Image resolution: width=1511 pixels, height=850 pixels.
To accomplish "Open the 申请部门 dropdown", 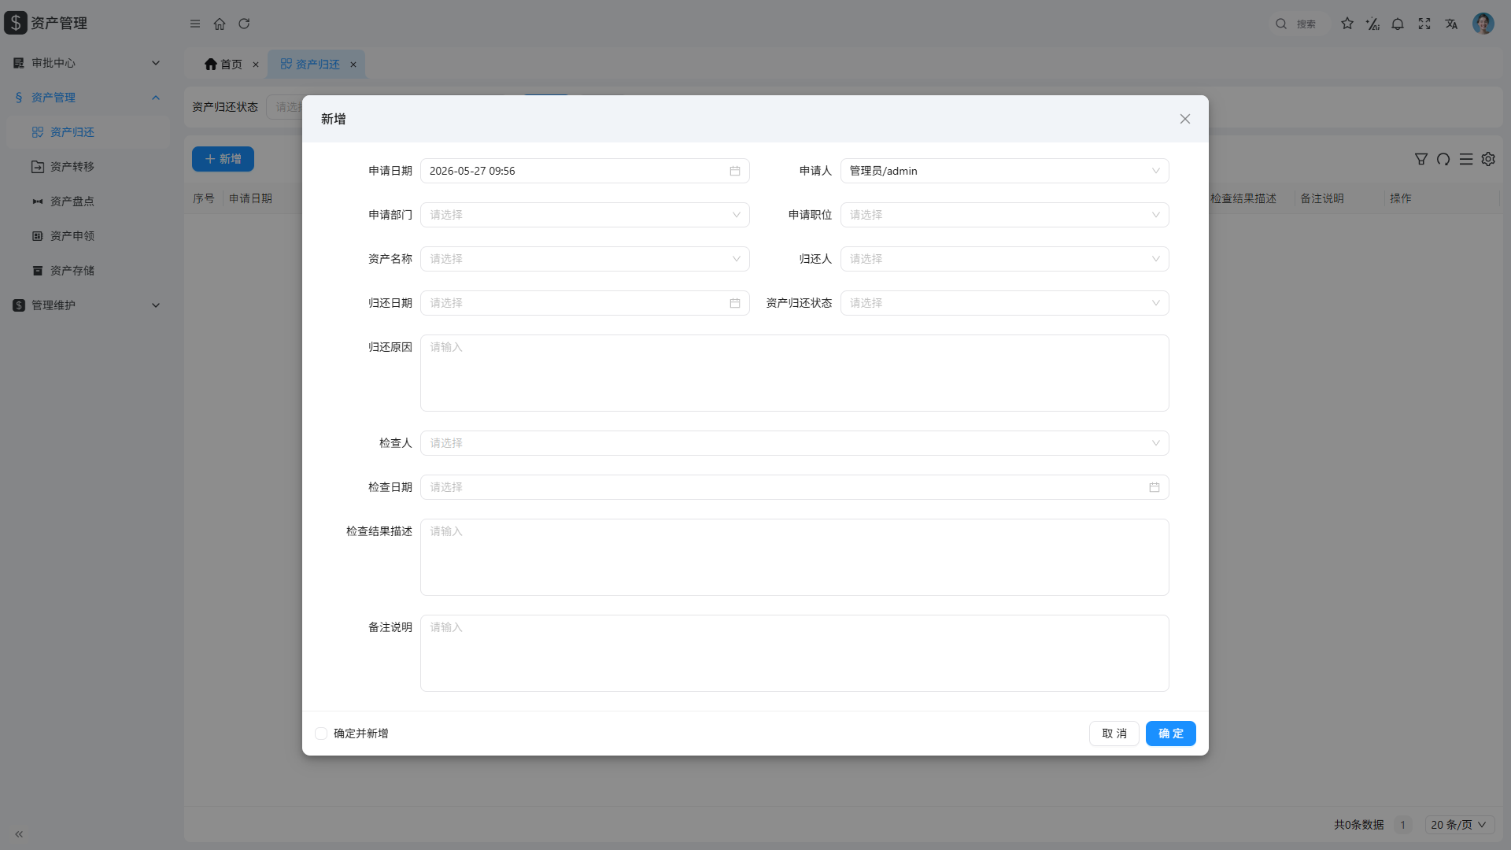I will [x=585, y=215].
